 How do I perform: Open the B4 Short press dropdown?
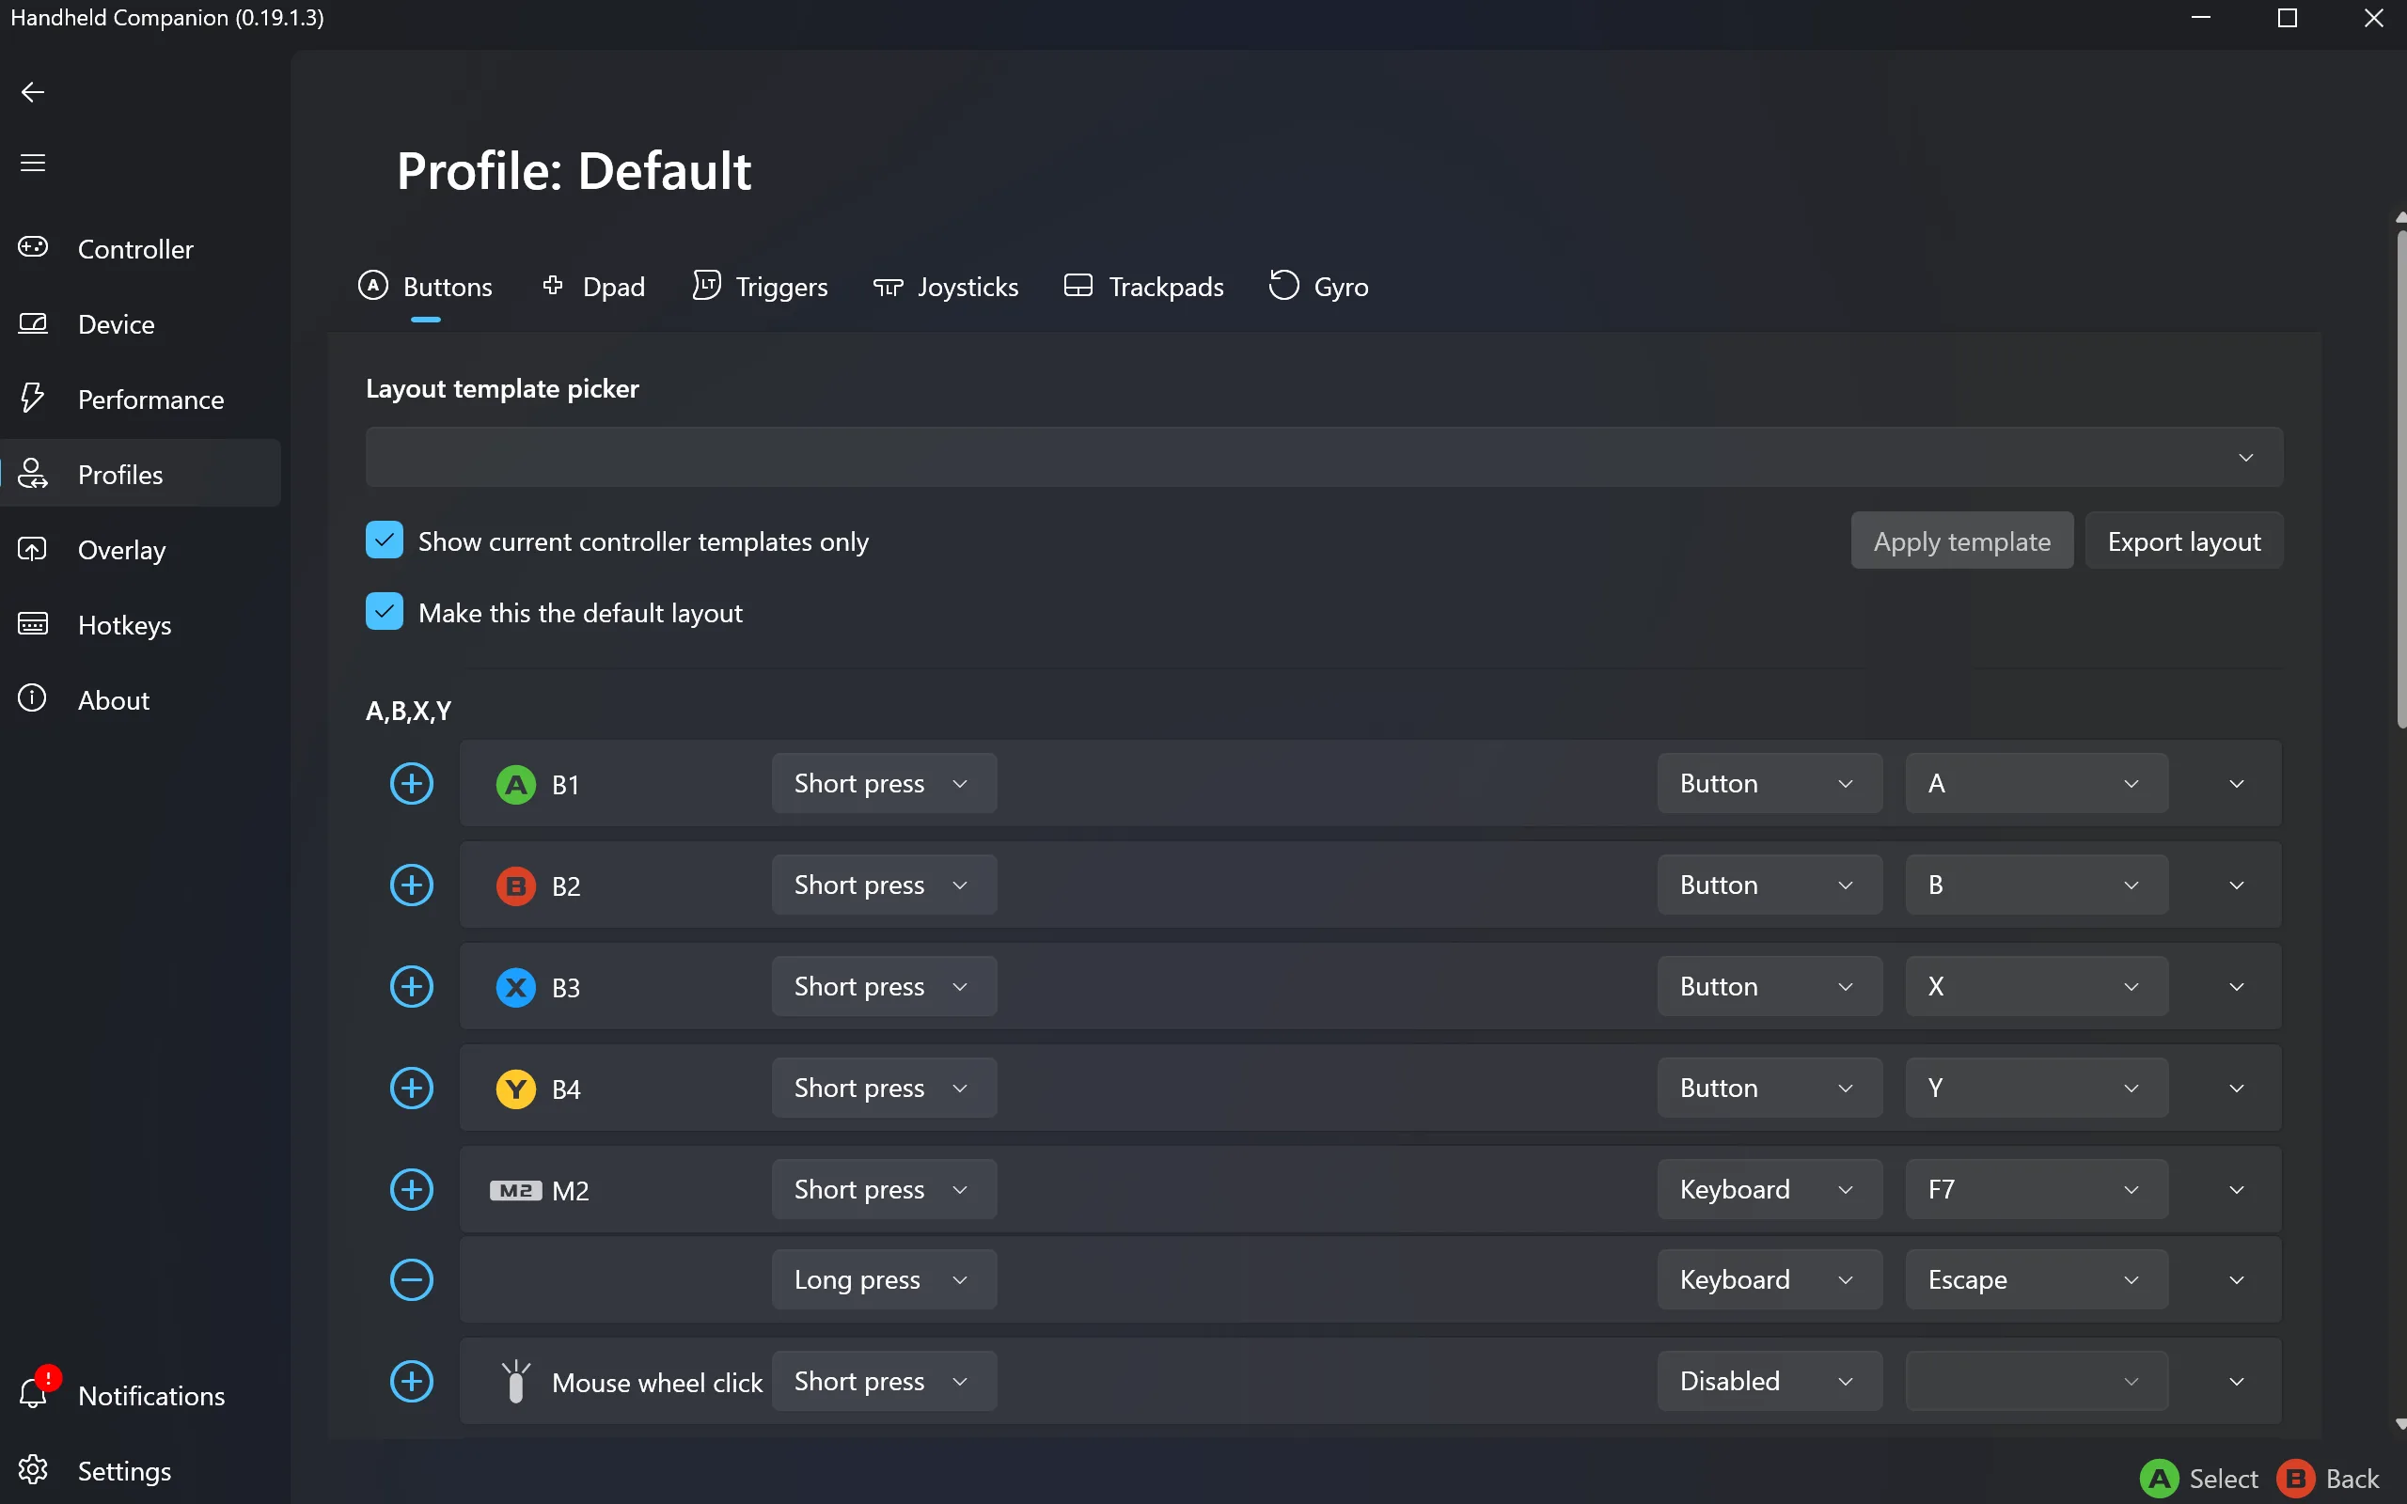click(884, 1089)
